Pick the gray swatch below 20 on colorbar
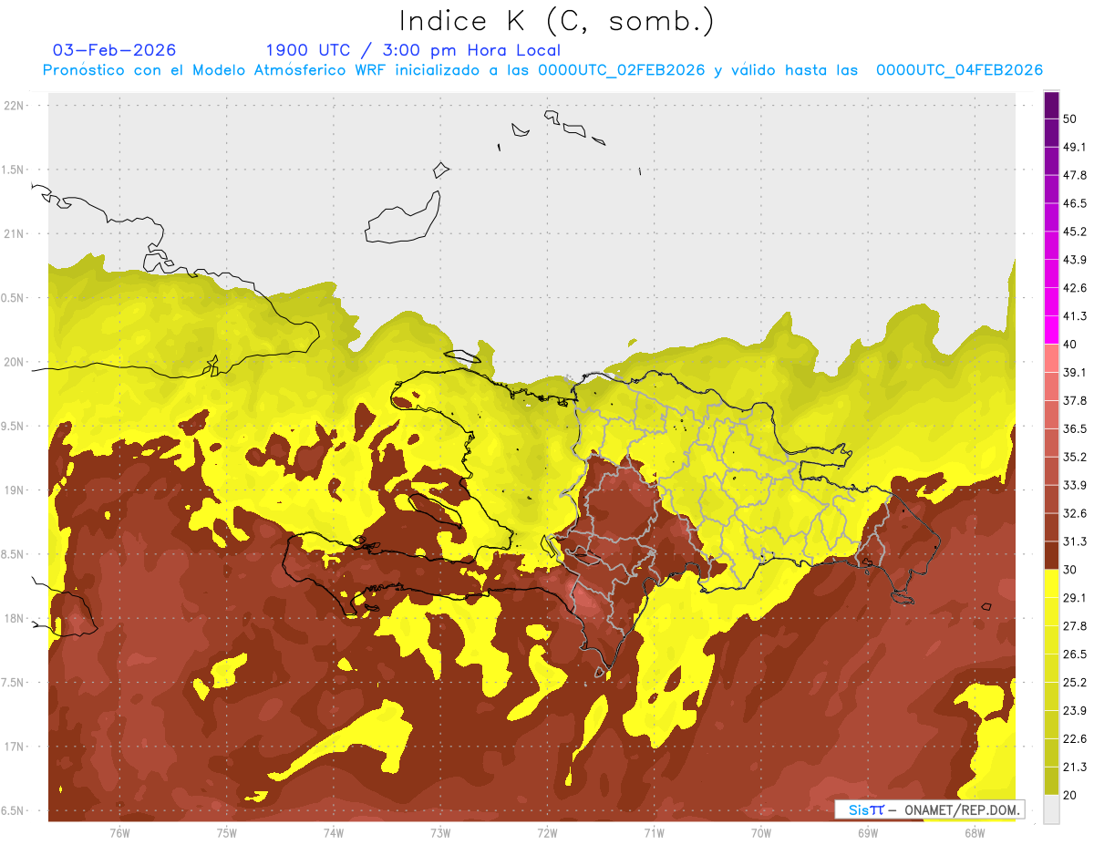The height and width of the screenshot is (845, 1094). pos(1051,809)
